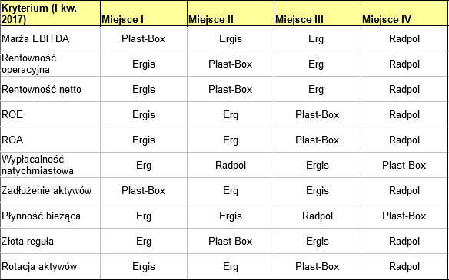Select the Kryterium (I kw. 2017) header cell
The image size is (449, 280).
coord(51,14)
